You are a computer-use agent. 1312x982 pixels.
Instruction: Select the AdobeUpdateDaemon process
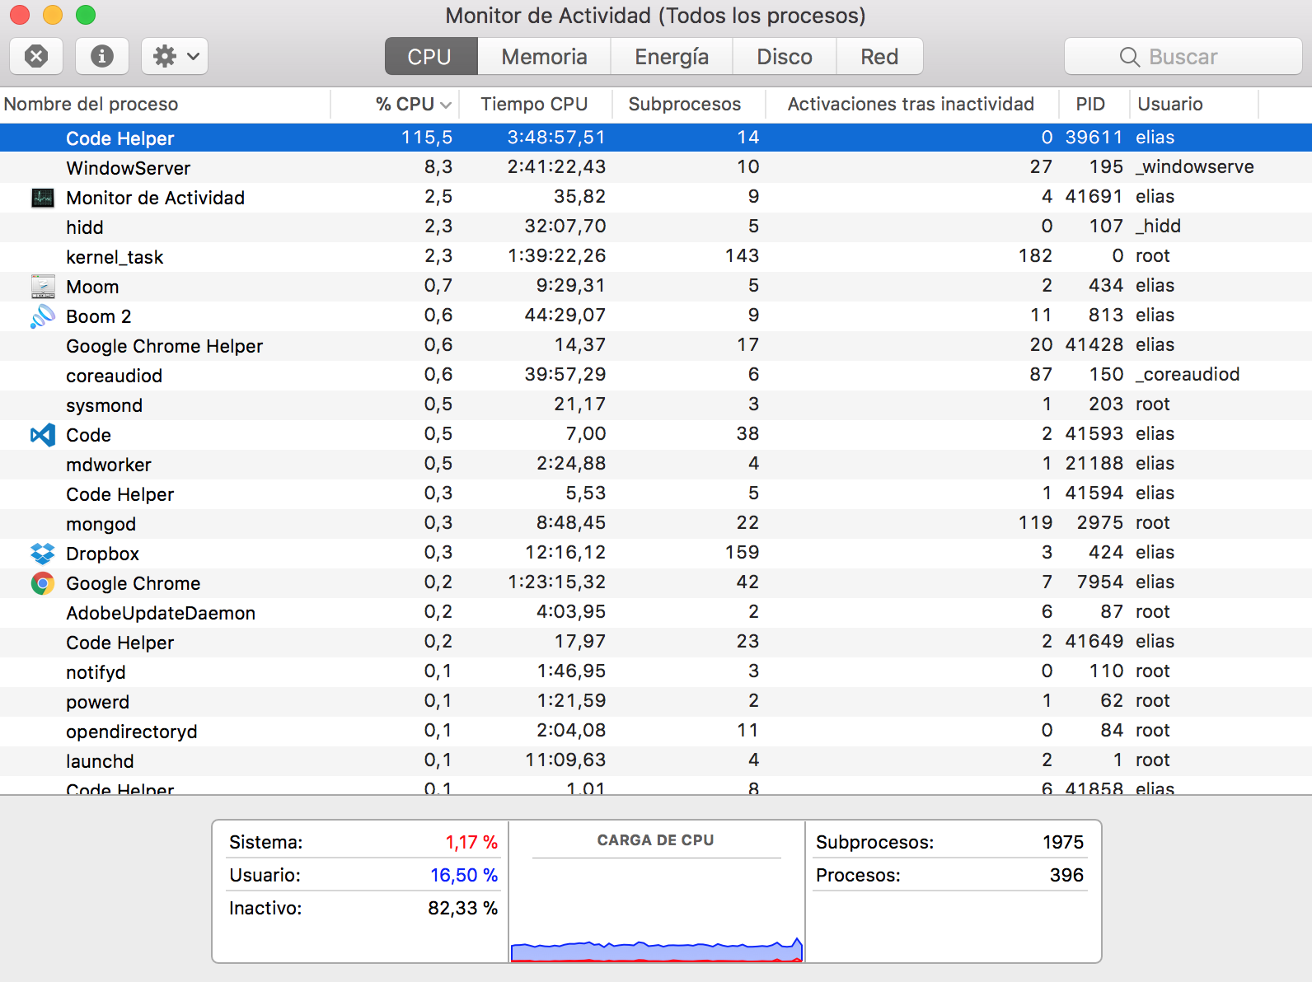(656, 612)
